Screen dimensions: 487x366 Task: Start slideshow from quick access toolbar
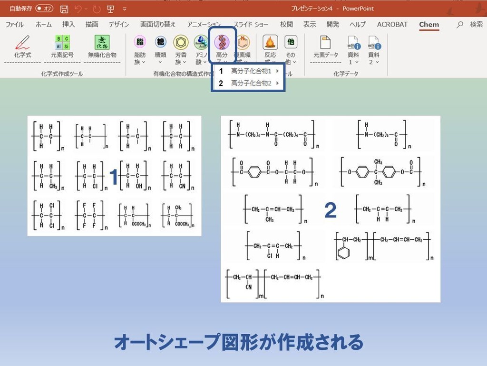110,9
